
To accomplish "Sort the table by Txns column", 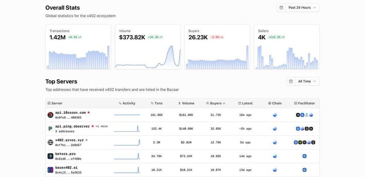I will [x=157, y=103].
